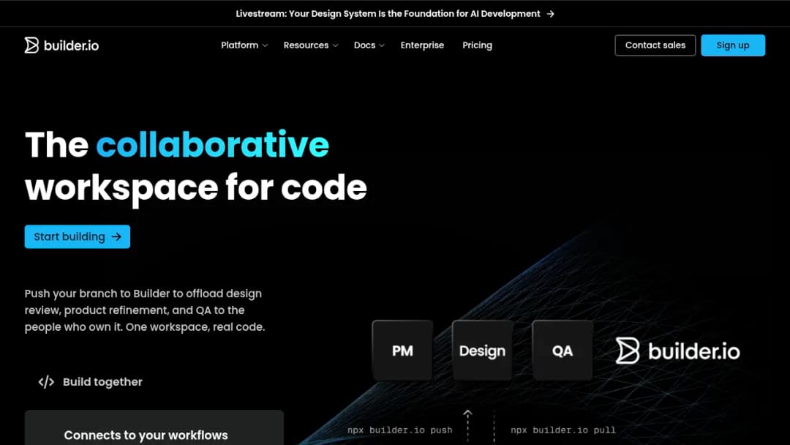The image size is (790, 445).
Task: Open the Docs menu
Action: coord(369,45)
